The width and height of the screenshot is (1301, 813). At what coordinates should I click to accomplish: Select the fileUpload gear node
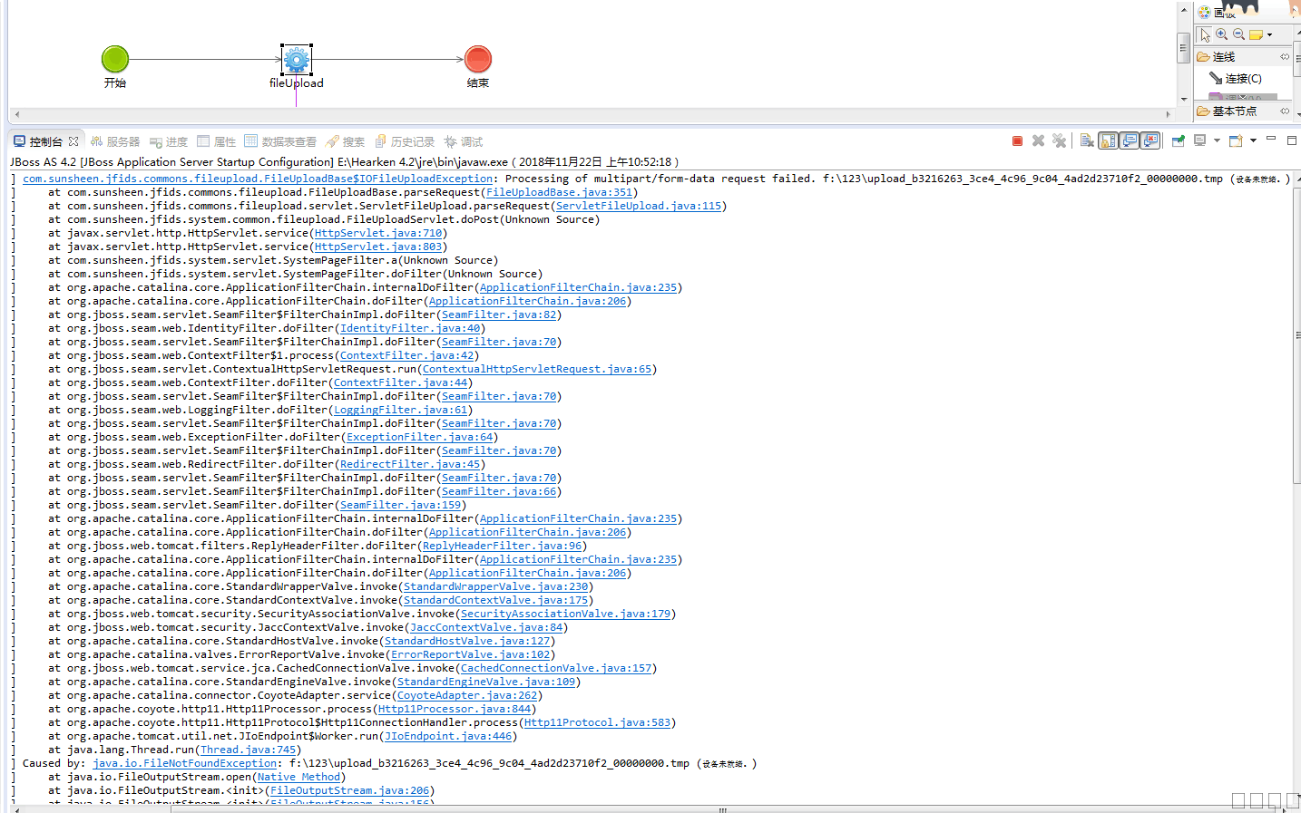click(x=297, y=60)
